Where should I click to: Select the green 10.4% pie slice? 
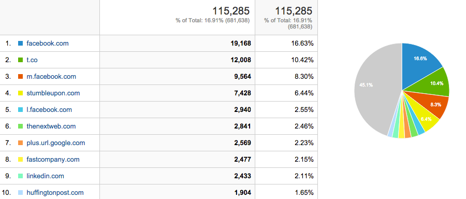tap(437, 83)
